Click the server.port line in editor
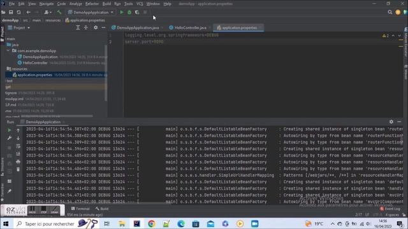The image size is (408, 229). 144,41
